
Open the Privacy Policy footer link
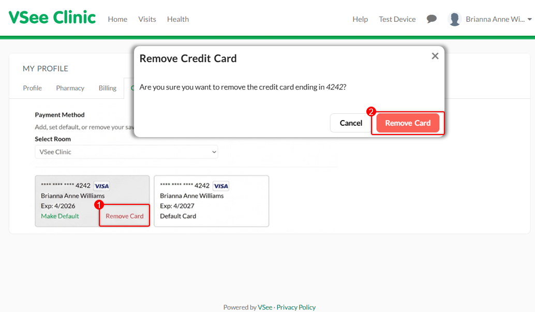[x=296, y=307]
